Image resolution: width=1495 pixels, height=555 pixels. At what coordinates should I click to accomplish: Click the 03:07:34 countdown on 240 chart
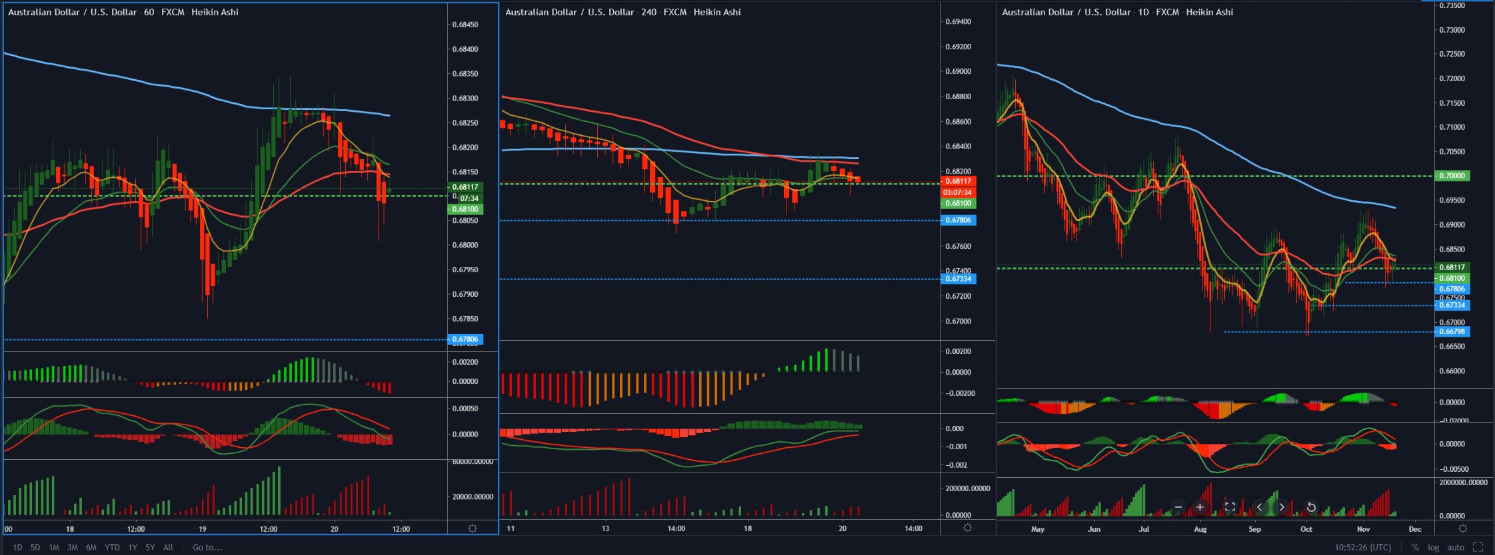tap(958, 192)
